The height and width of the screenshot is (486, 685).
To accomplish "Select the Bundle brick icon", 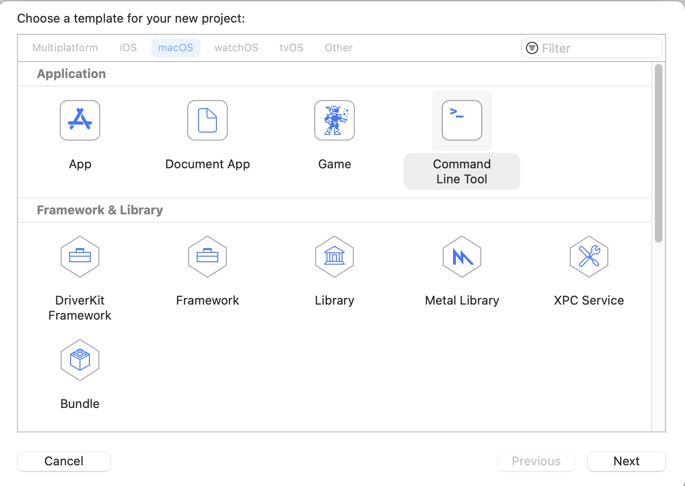I will pos(80,360).
